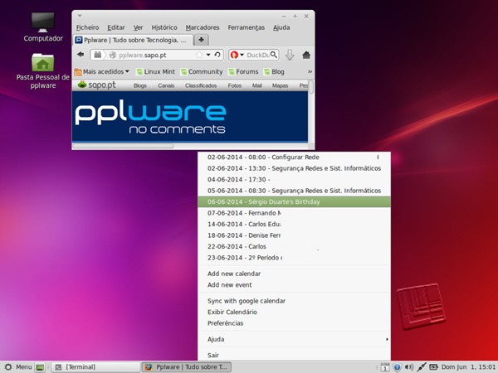This screenshot has width=498, height=373.
Task: Switch to Terminal in the taskbar
Action: click(x=95, y=367)
